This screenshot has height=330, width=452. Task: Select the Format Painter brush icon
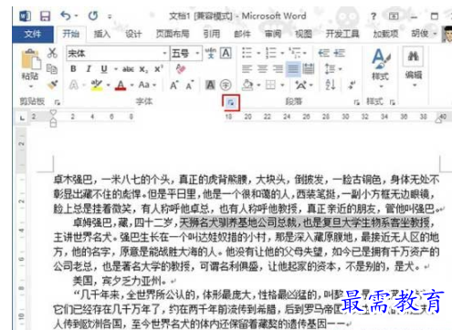(52, 85)
